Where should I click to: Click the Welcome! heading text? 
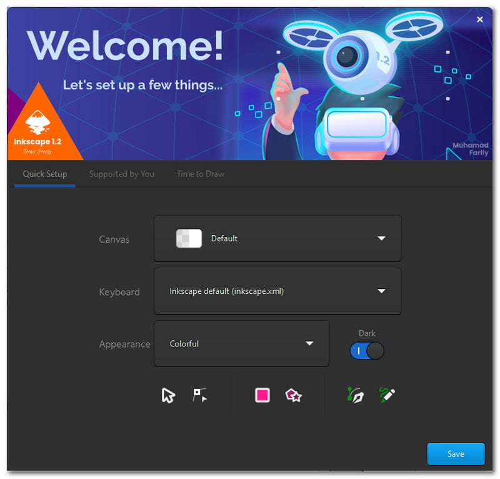tap(124, 45)
